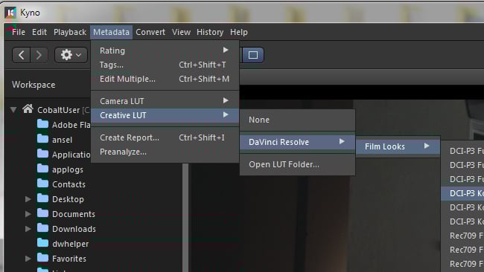Open the Convert menu
484x272 pixels.
(150, 32)
